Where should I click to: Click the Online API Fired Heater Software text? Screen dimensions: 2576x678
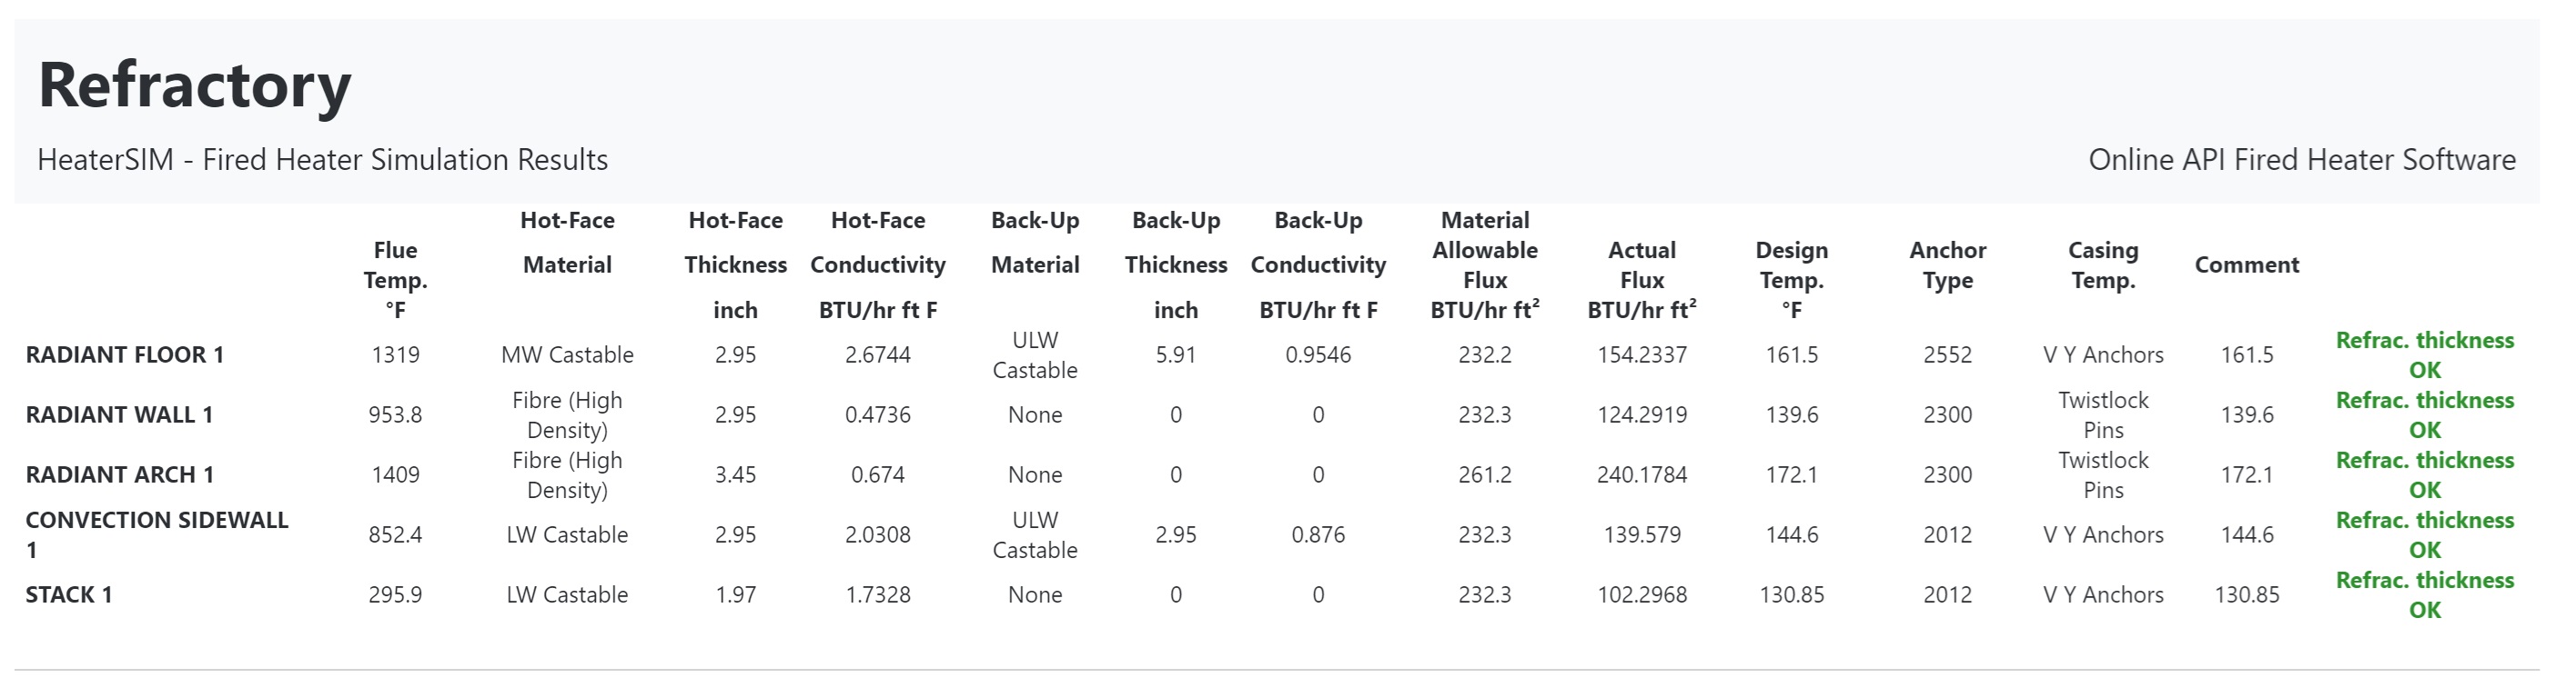click(x=2301, y=160)
